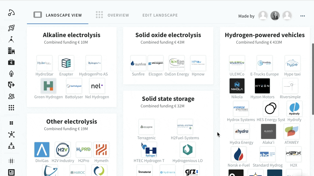Click the vertical scrollbar on right

(313, 79)
